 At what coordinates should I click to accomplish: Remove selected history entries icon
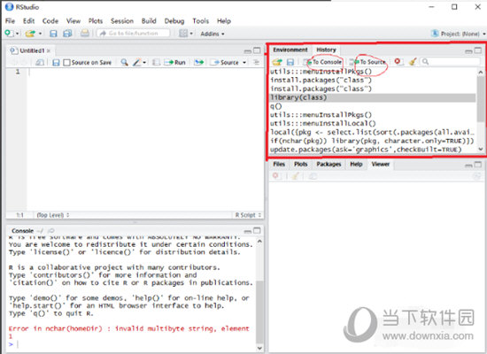point(398,61)
